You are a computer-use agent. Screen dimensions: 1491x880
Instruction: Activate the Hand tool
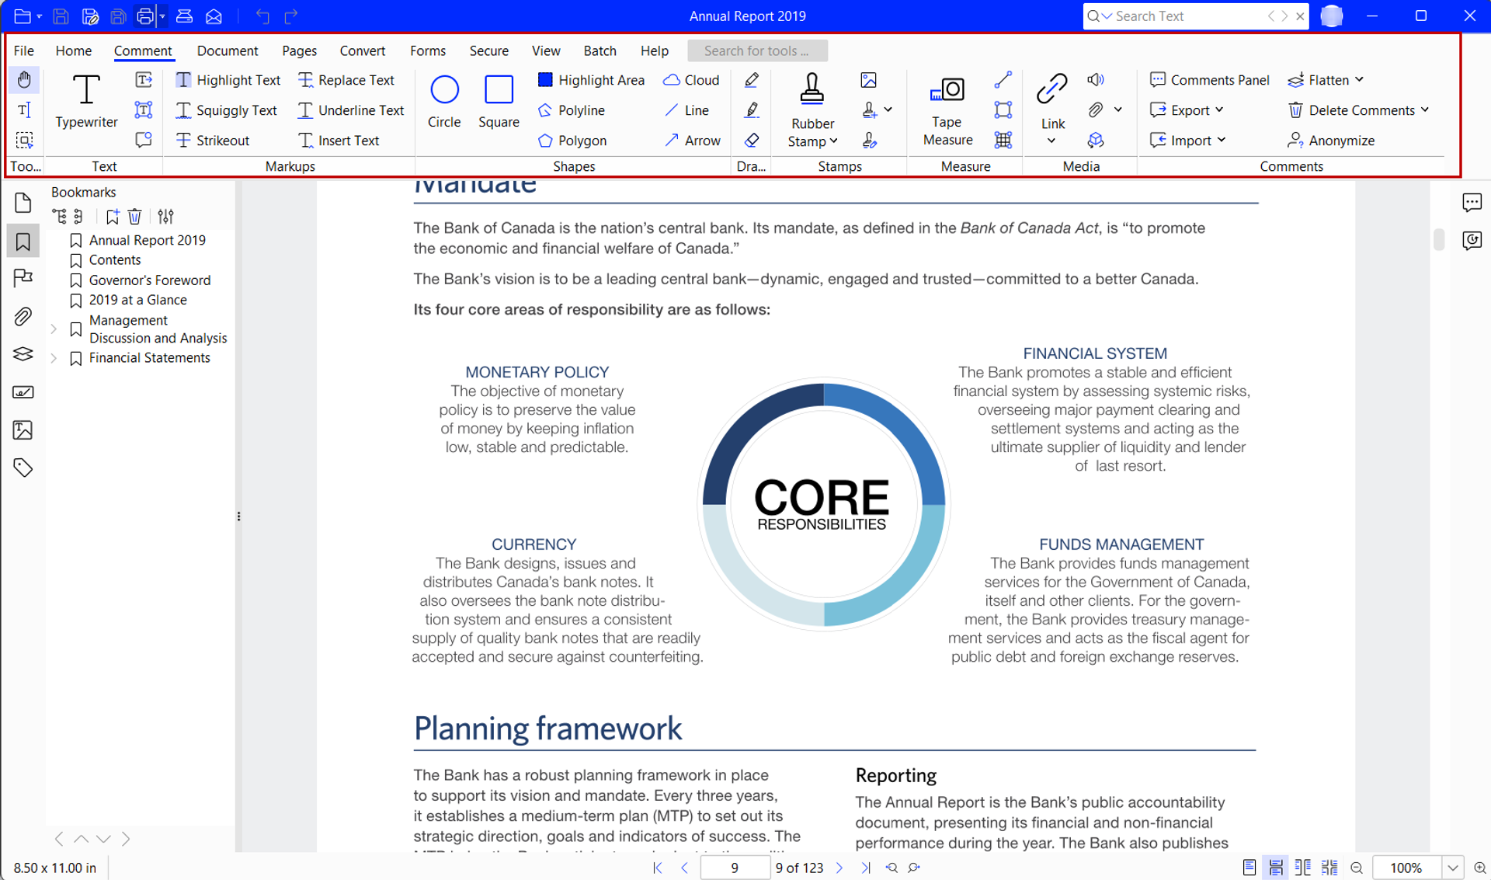(24, 79)
